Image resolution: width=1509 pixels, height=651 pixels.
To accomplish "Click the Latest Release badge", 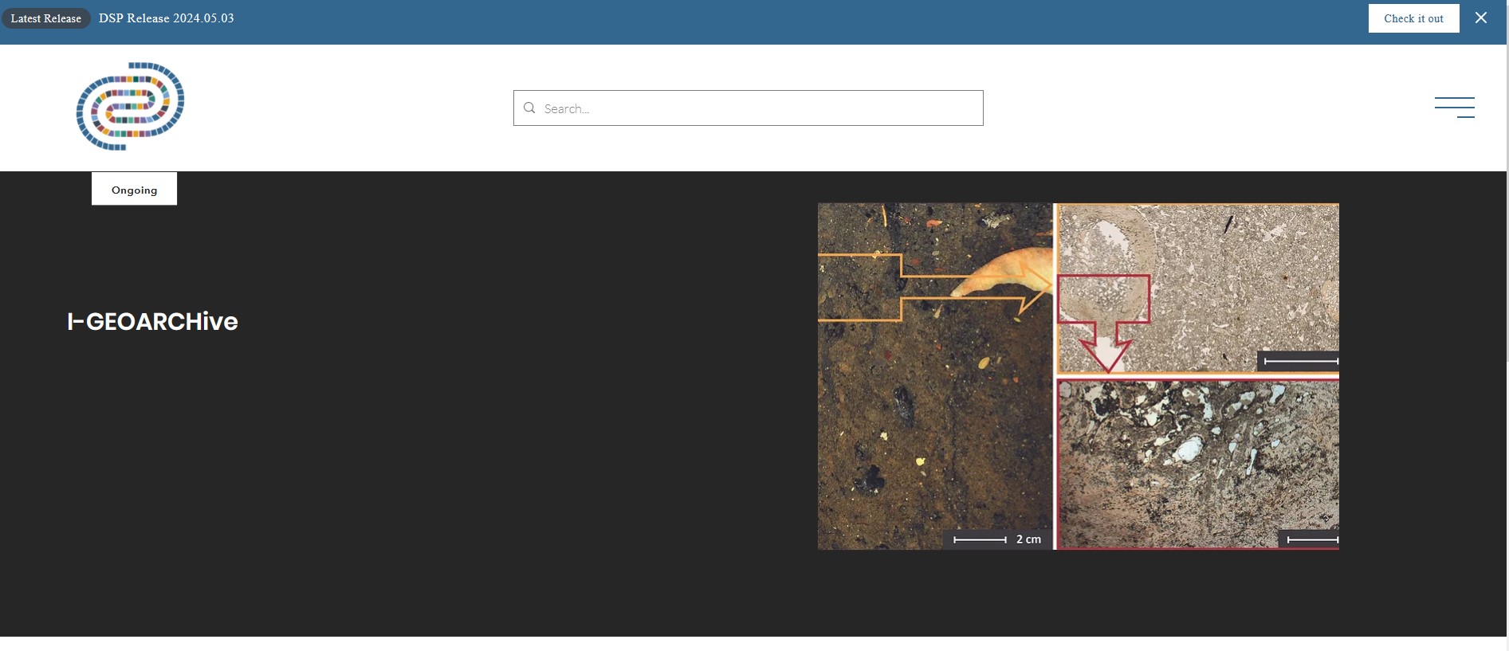I will 46,18.
